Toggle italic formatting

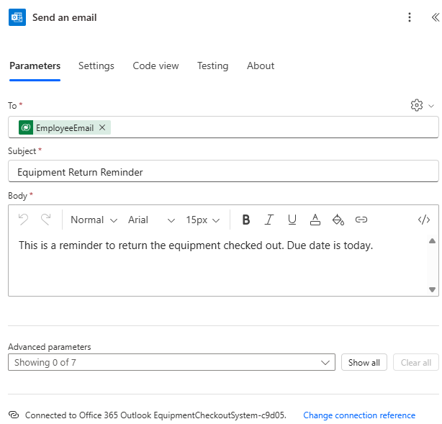pos(269,220)
